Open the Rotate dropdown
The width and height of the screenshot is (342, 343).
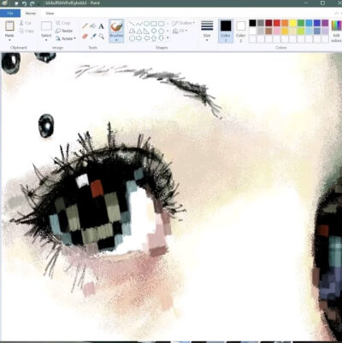point(66,38)
